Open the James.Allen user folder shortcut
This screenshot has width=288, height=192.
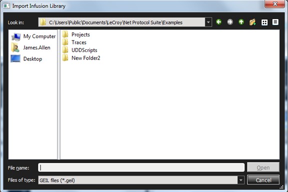[30, 48]
